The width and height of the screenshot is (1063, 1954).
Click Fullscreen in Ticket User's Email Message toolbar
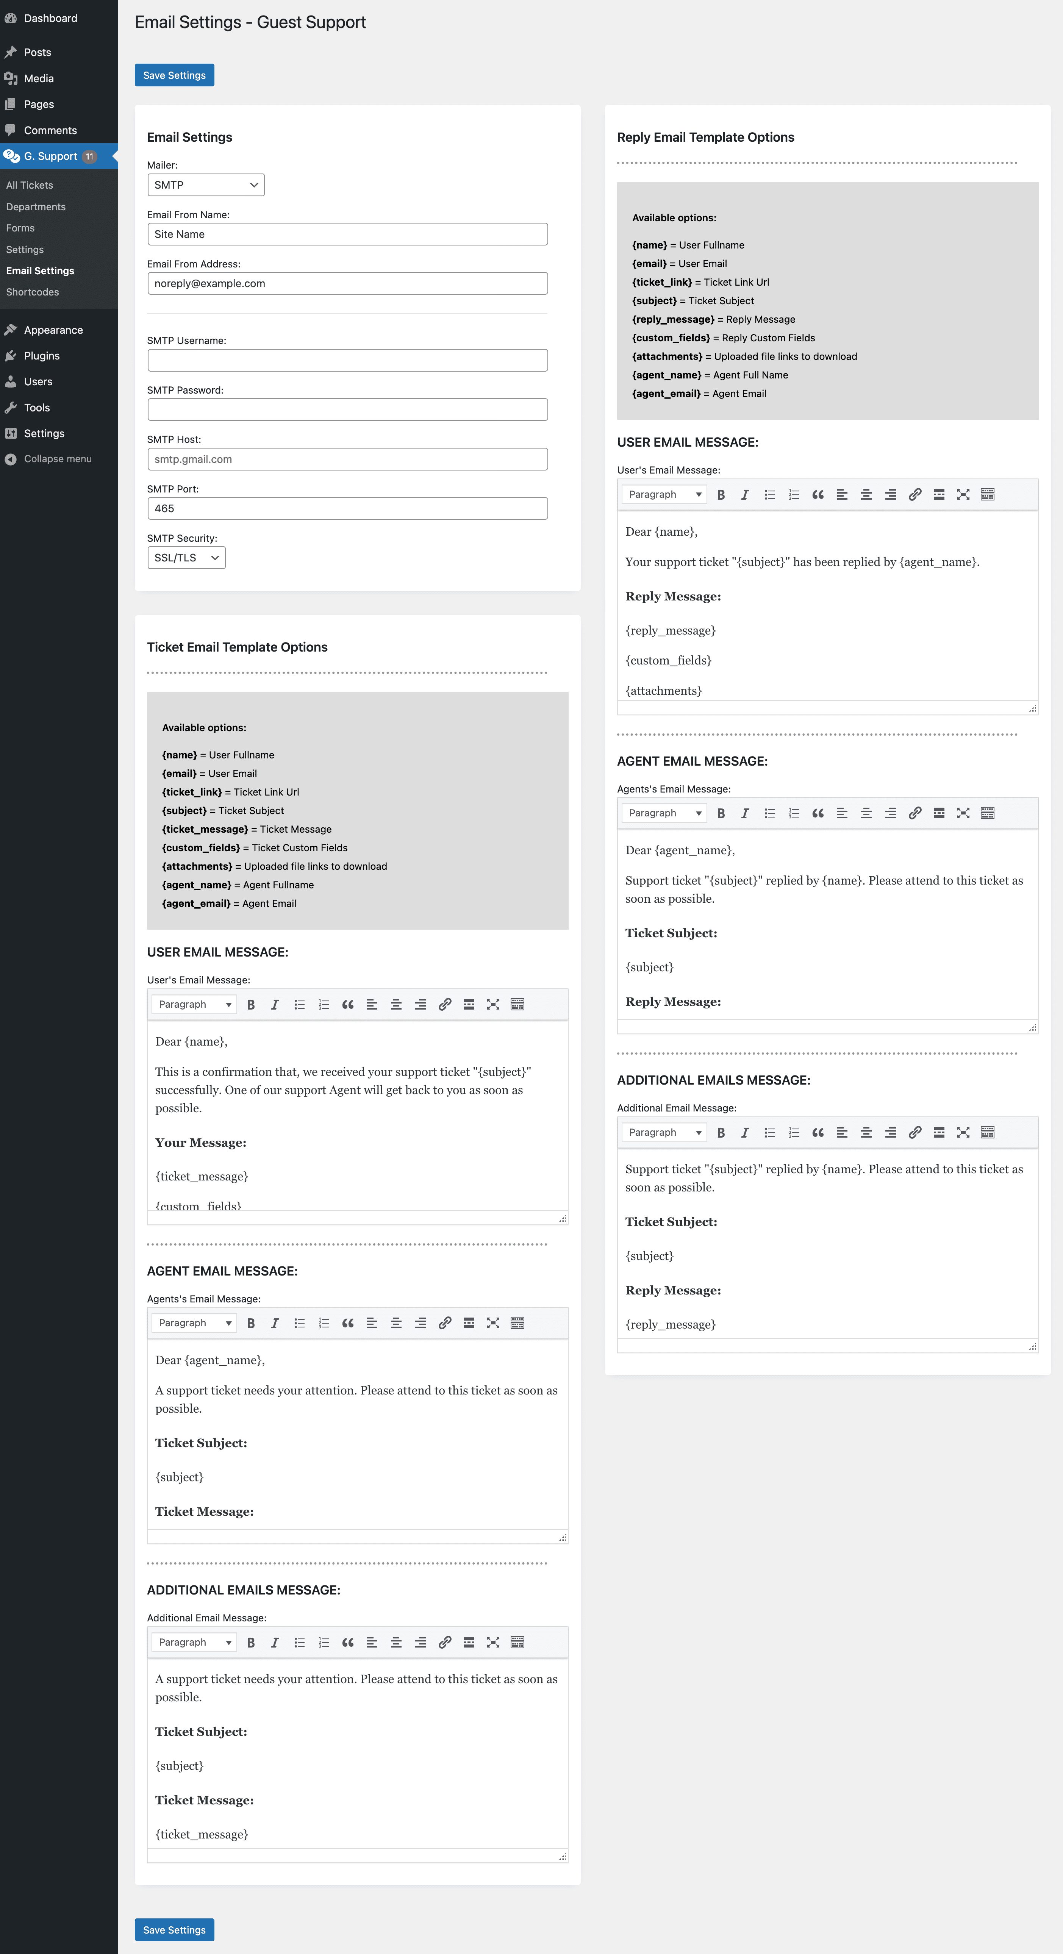click(493, 1004)
